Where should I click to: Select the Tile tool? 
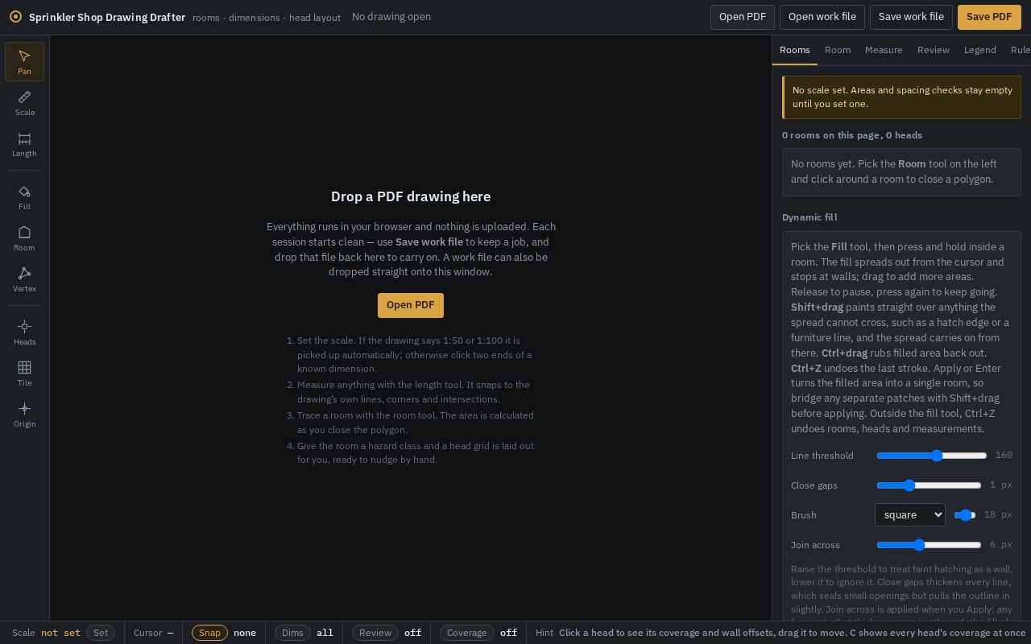(24, 374)
